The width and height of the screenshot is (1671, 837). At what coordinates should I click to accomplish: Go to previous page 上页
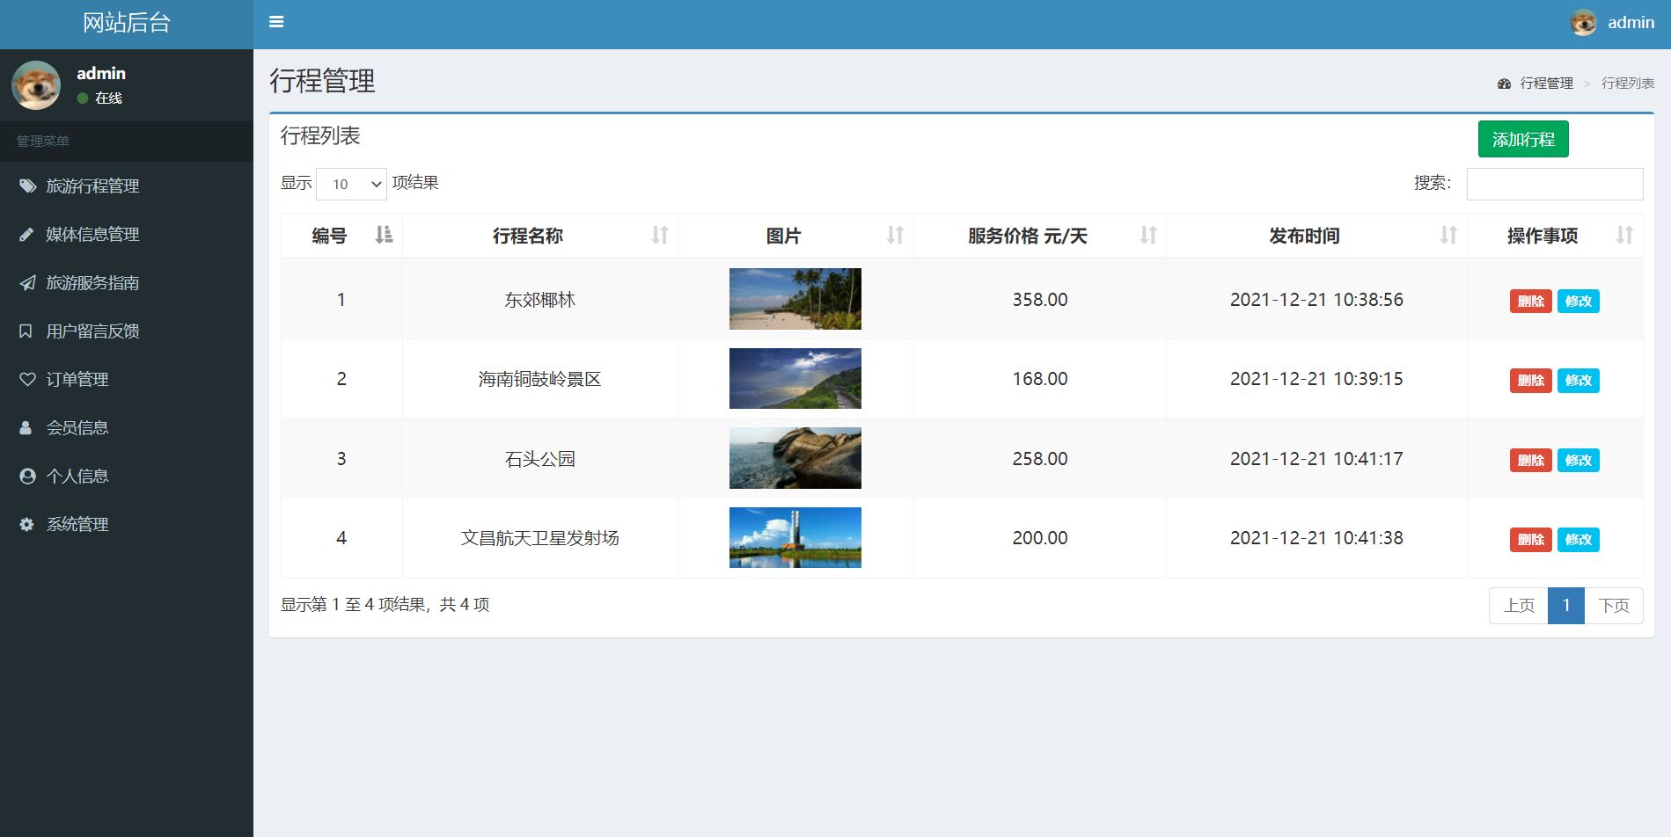[1519, 605]
